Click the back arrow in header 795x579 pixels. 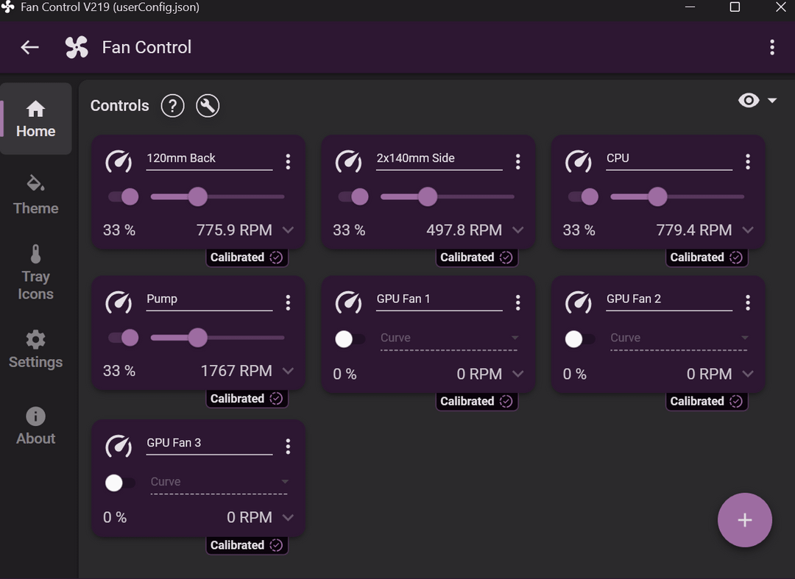tap(30, 47)
